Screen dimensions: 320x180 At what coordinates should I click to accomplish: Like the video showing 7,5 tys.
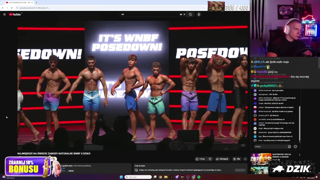(x=200, y=159)
